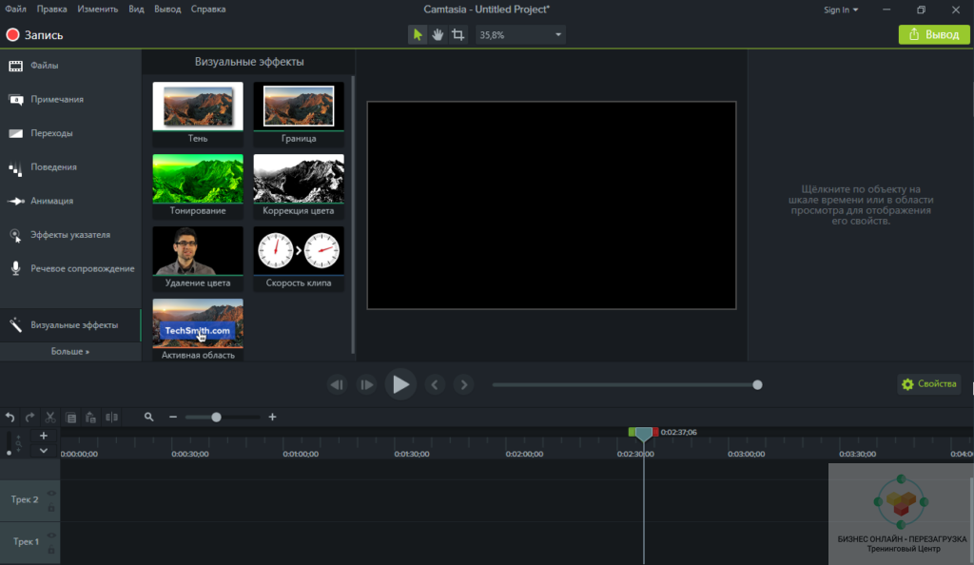Open the Справка menu

pyautogui.click(x=208, y=10)
